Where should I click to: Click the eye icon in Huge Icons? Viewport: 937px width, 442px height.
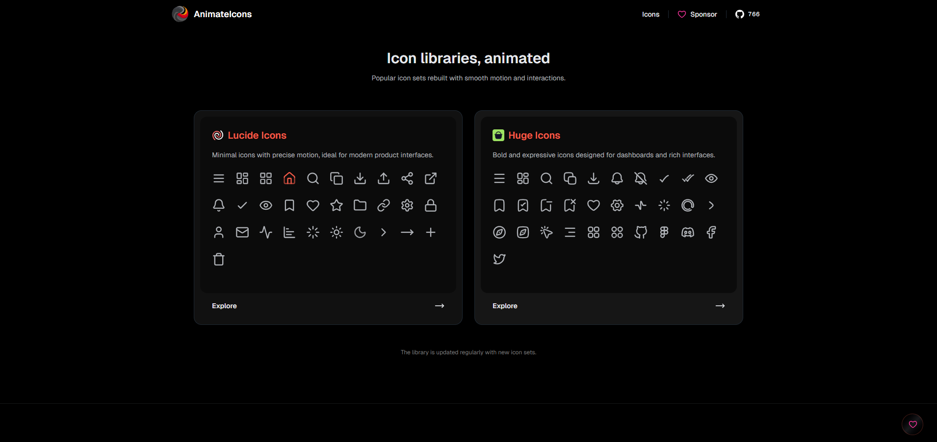[x=711, y=178]
